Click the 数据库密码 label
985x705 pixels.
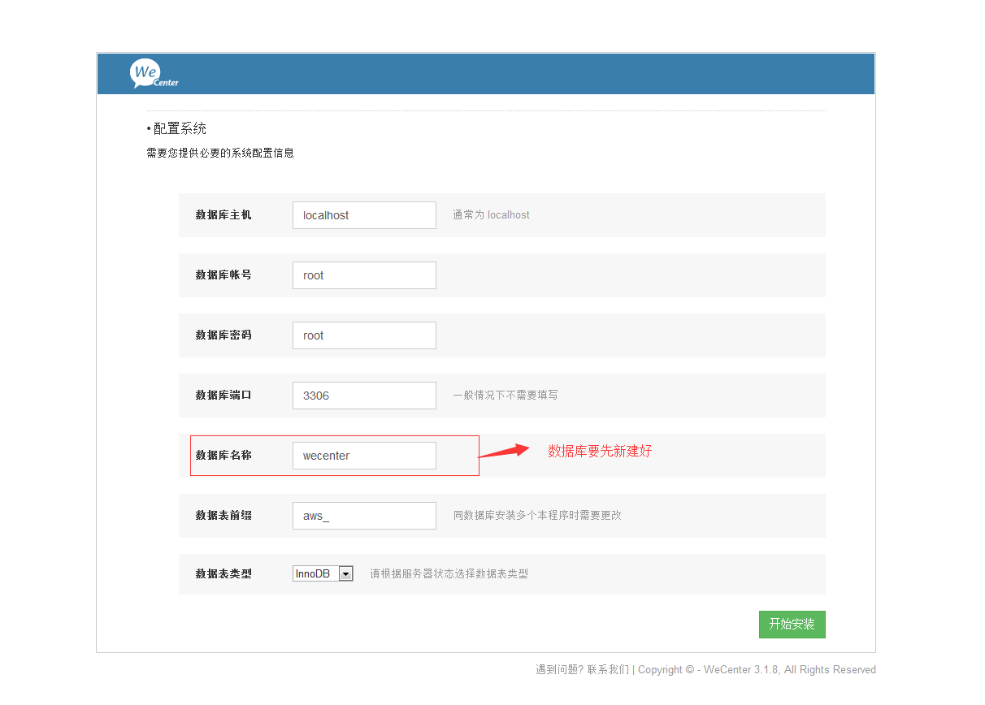(223, 335)
